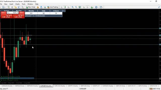Click the blue person toolbar icon
The image size is (161, 90).
41,7
